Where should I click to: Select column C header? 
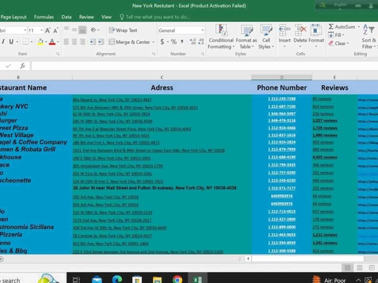tap(162, 77)
